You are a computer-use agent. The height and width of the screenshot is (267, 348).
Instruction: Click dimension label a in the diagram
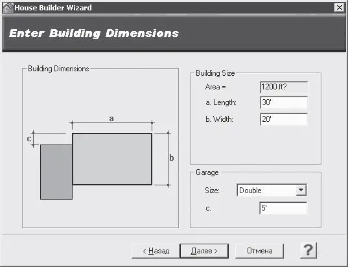111,119
